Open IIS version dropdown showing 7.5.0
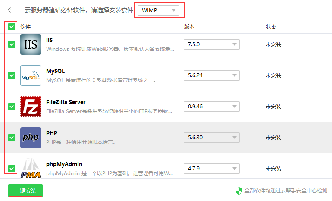332x201 pixels. pyautogui.click(x=212, y=44)
